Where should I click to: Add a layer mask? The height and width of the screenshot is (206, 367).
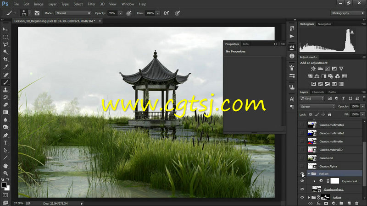coord(326,203)
